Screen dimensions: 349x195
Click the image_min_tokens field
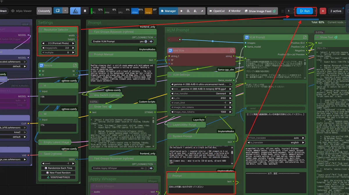pos(201,107)
